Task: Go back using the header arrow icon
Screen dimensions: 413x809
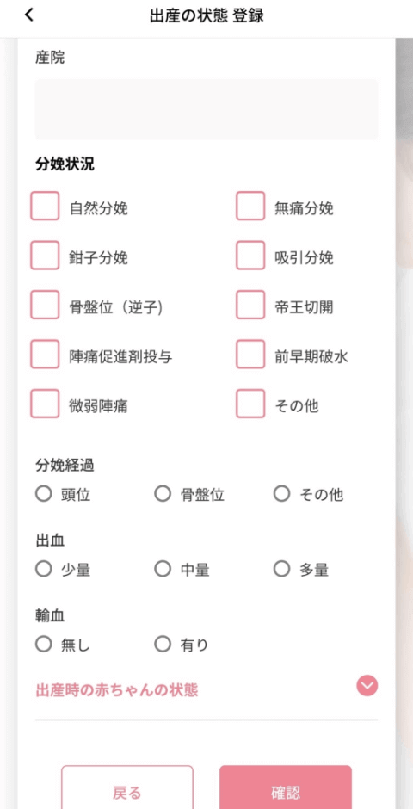Action: (29, 15)
